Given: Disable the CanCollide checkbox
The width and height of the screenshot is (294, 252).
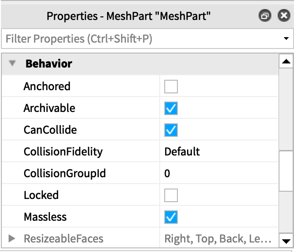Looking at the screenshot, I should pos(171,130).
